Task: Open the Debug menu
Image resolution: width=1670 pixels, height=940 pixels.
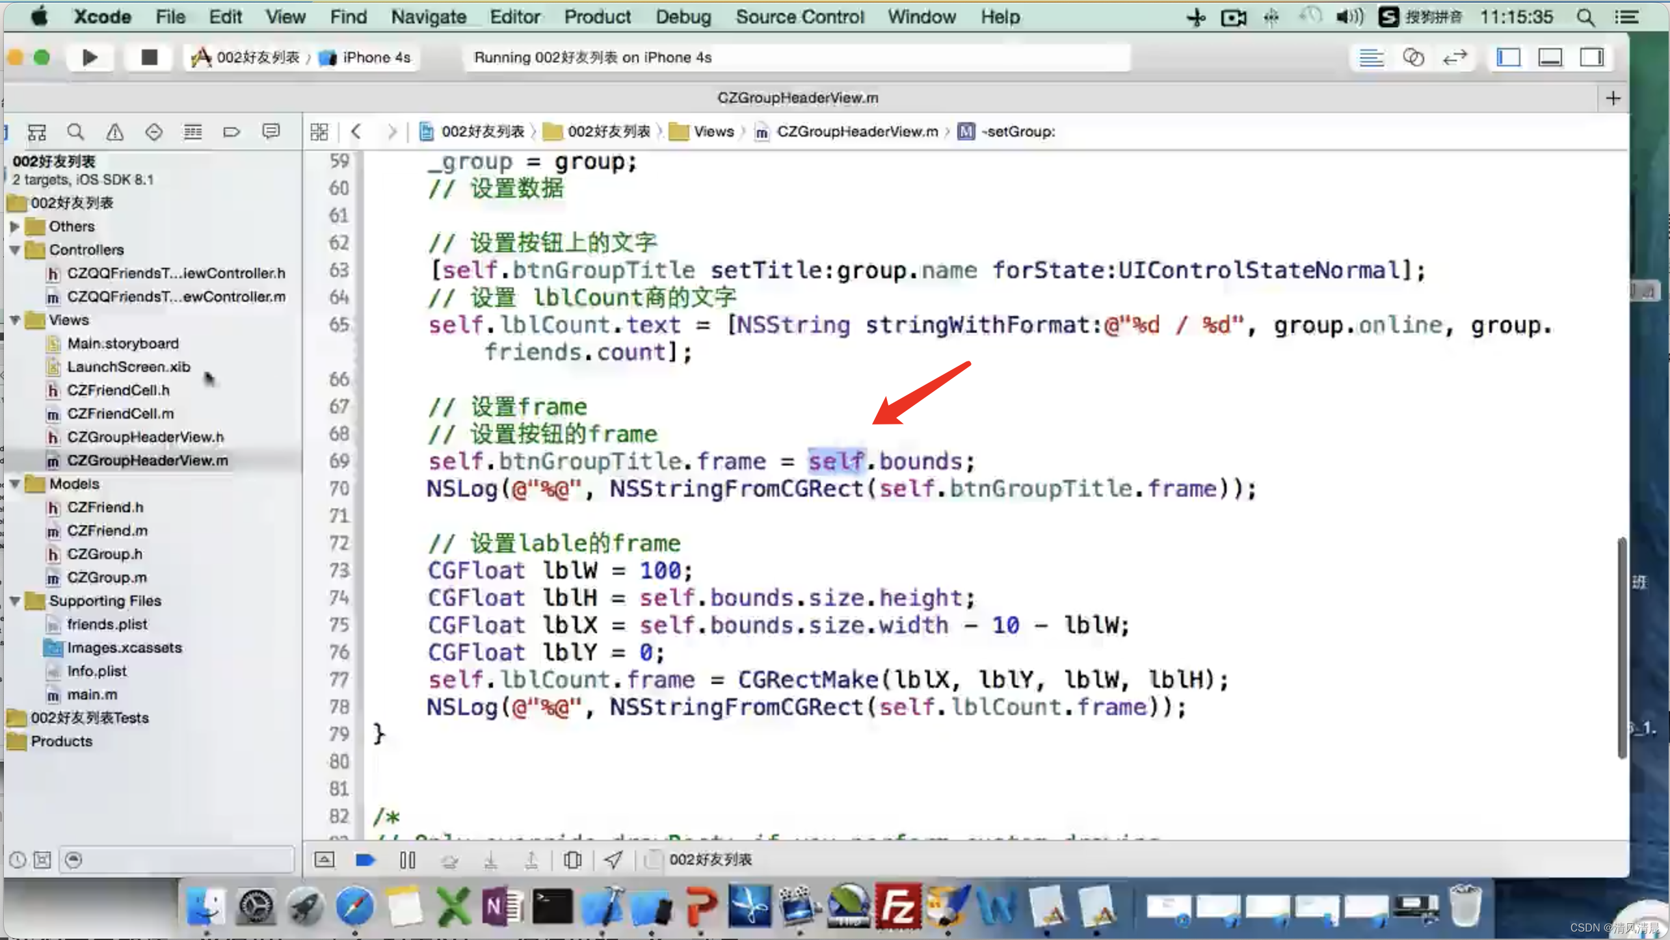Action: click(x=683, y=17)
